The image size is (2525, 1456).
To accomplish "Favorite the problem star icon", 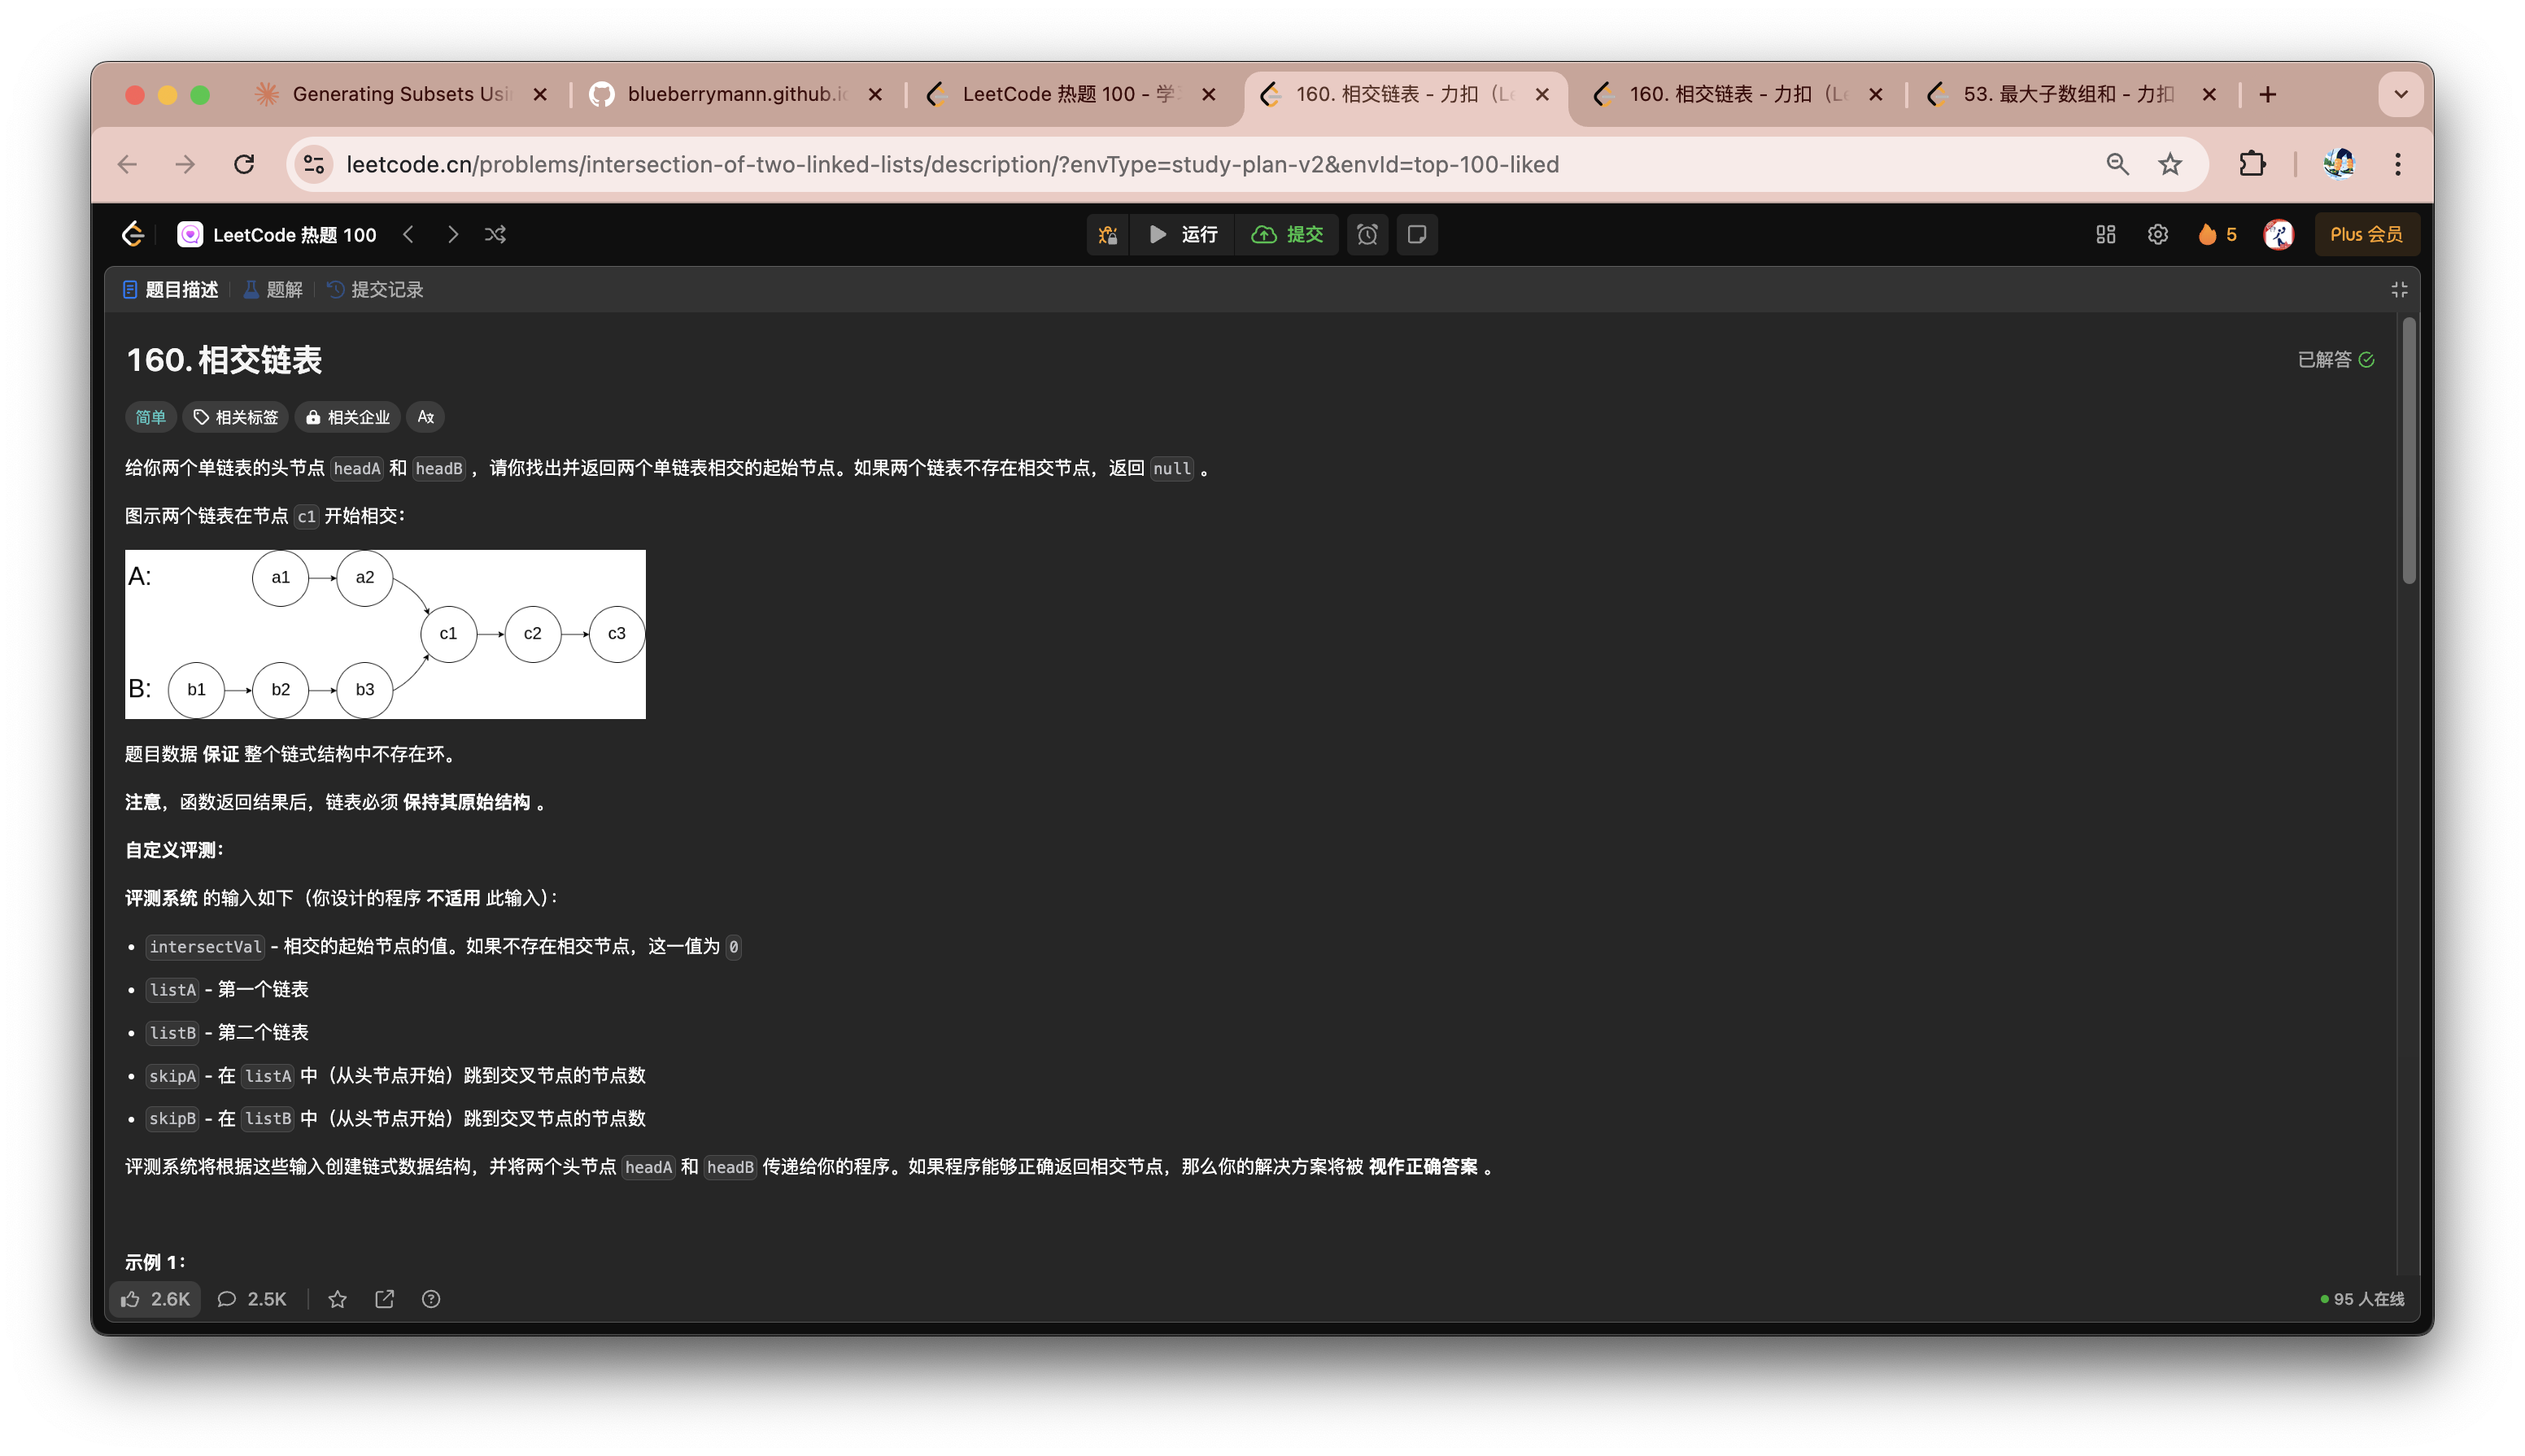I will [338, 1299].
